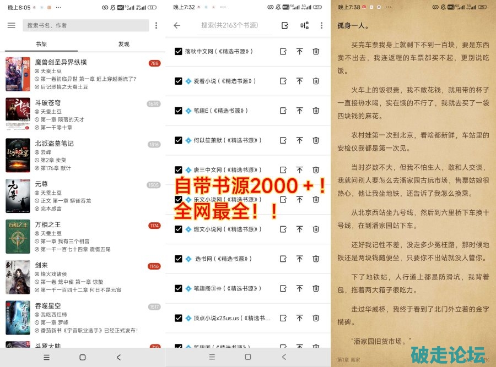Focus the 搜索书名、作者 search field

coord(85,25)
